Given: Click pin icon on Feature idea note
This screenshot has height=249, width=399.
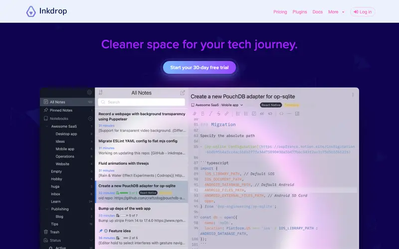Looking at the screenshot, I should click(x=101, y=231).
